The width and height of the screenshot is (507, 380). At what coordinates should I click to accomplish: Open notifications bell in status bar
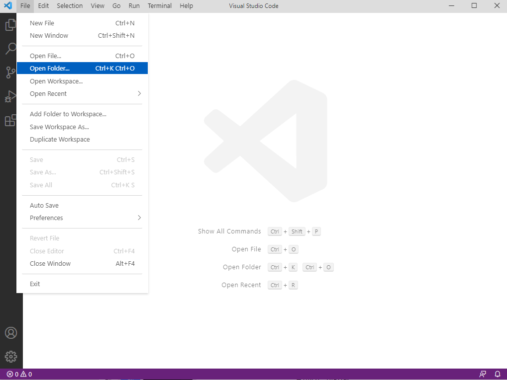pyautogui.click(x=498, y=374)
